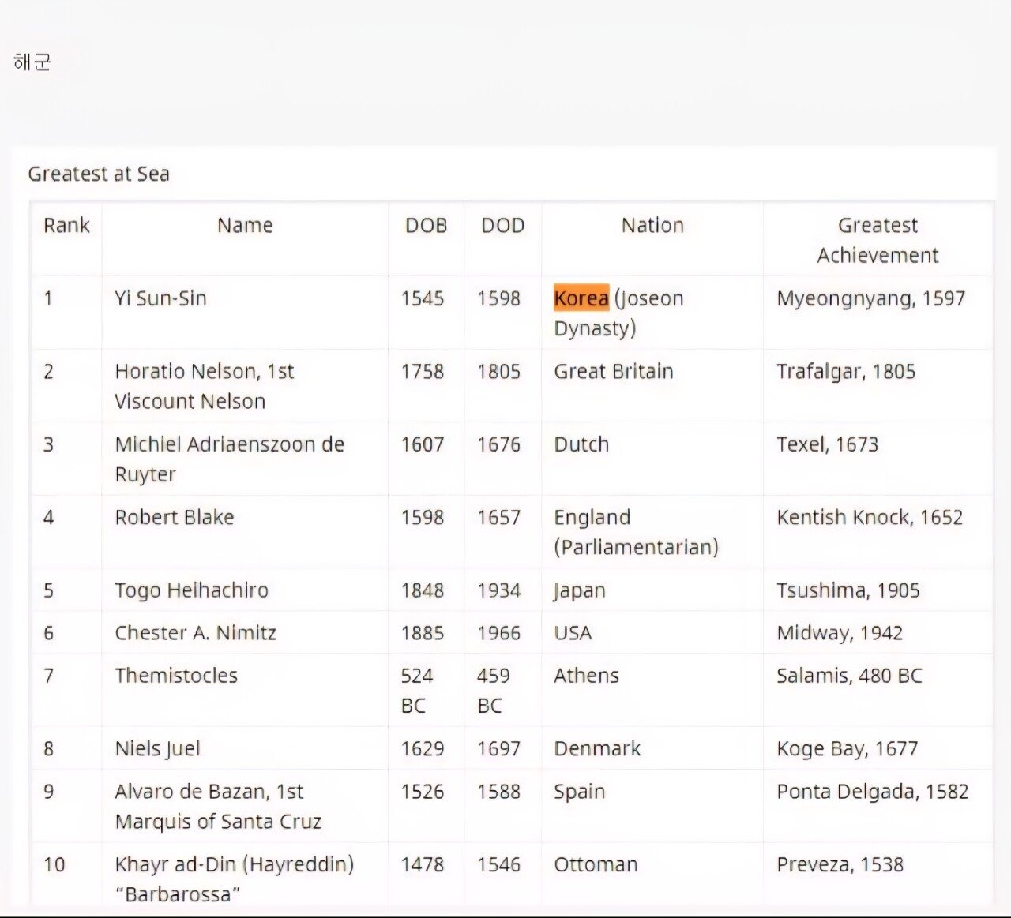Select the Themistocles name cell
This screenshot has height=918, width=1011.
point(176,676)
